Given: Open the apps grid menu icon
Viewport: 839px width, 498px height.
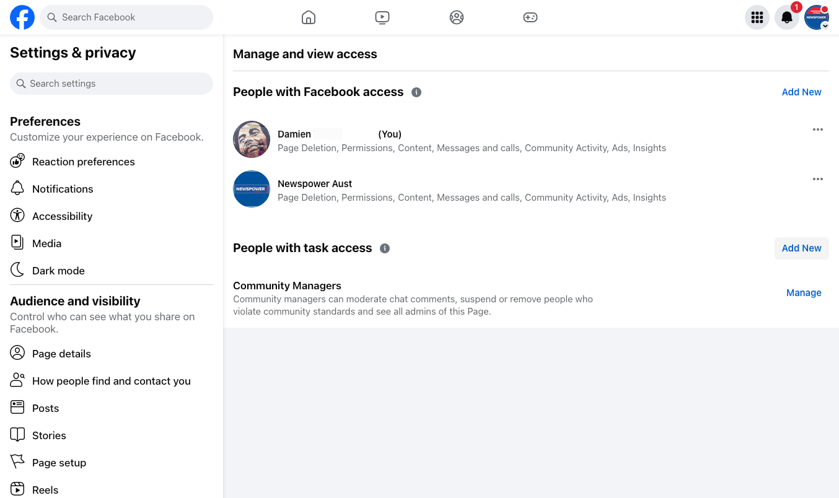Looking at the screenshot, I should point(757,17).
